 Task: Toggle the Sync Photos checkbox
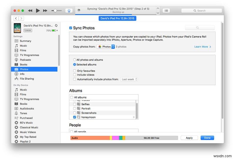point(70,28)
